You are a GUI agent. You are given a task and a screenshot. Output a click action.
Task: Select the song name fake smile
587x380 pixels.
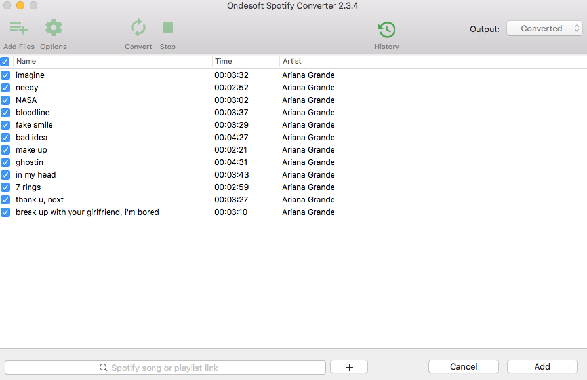[x=34, y=125]
